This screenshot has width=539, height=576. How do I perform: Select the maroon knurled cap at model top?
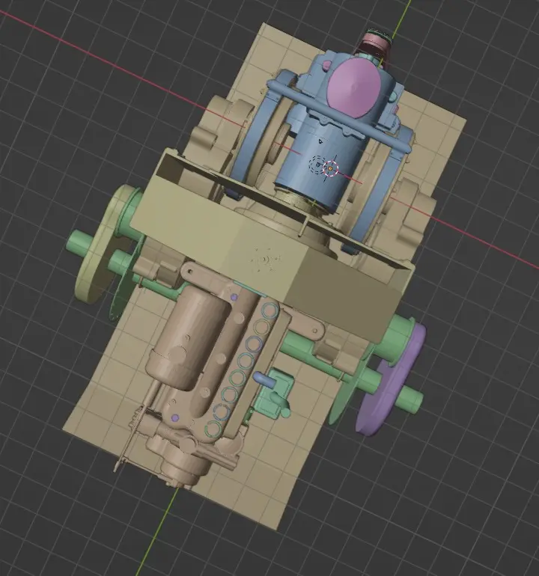(375, 43)
